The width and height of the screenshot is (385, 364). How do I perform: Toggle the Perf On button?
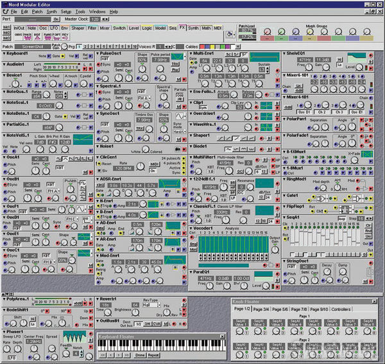pos(56,19)
